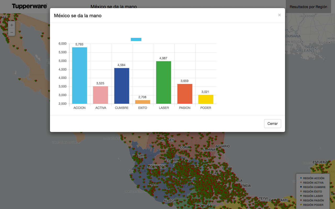The width and height of the screenshot is (335, 209).
Task: Open Resultados por Región menu
Action: tap(308, 7)
